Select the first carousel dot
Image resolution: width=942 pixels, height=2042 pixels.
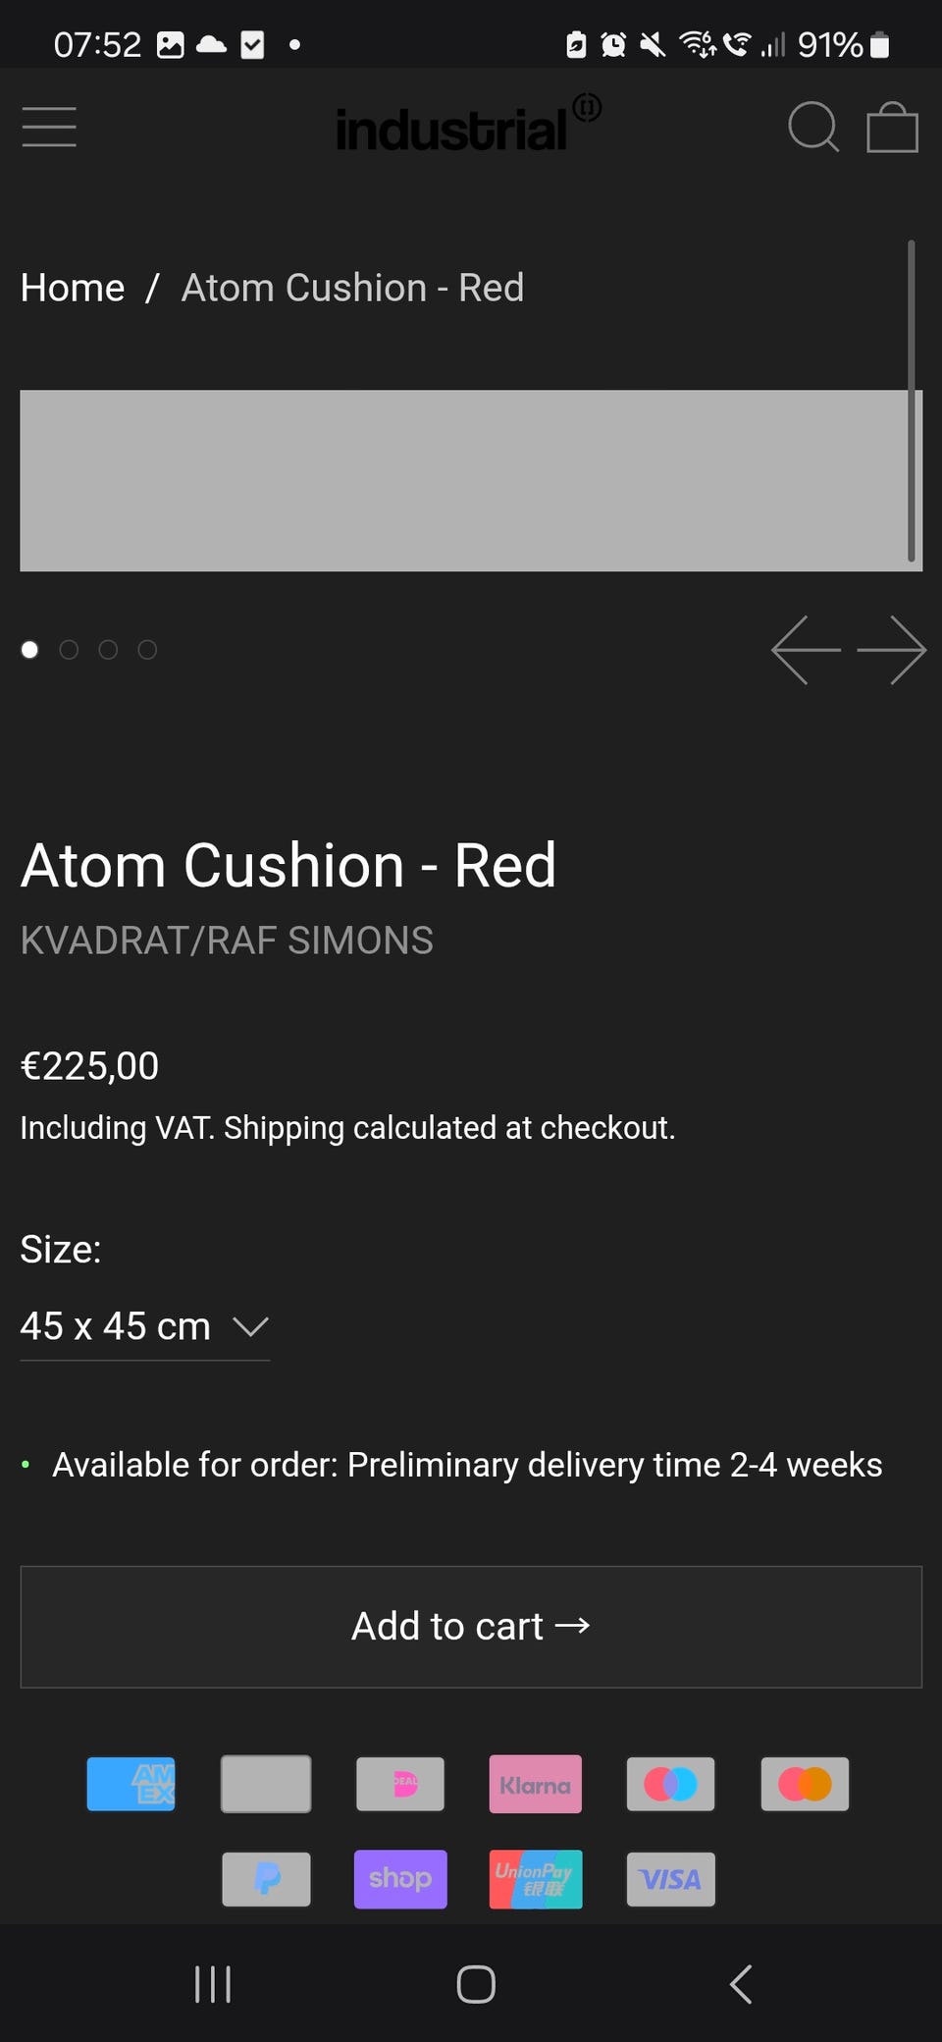pyautogui.click(x=29, y=650)
